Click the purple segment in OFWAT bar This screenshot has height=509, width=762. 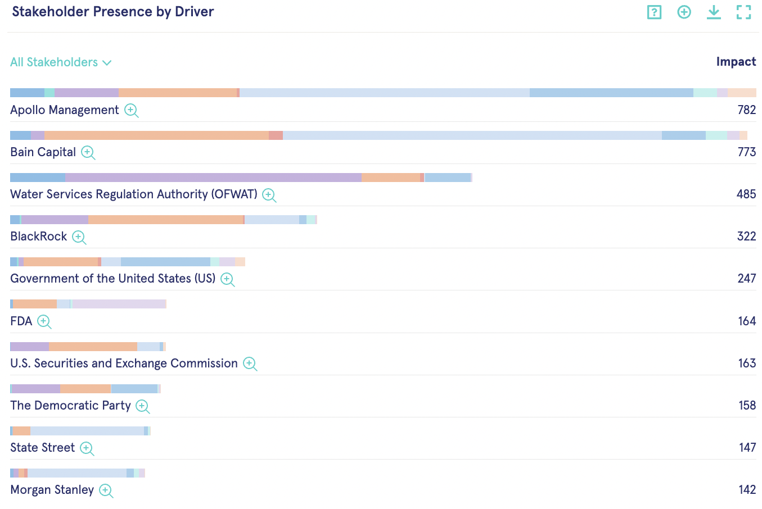[213, 178]
